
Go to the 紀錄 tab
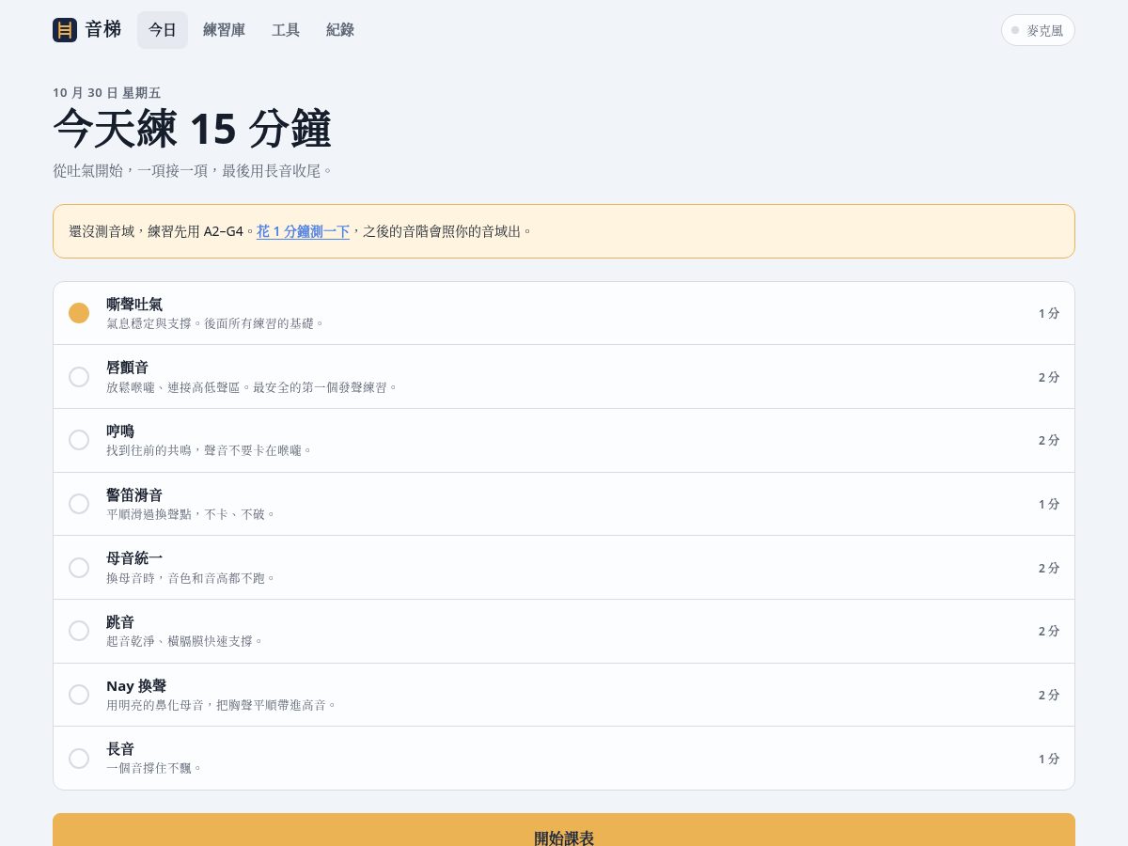pyautogui.click(x=340, y=30)
